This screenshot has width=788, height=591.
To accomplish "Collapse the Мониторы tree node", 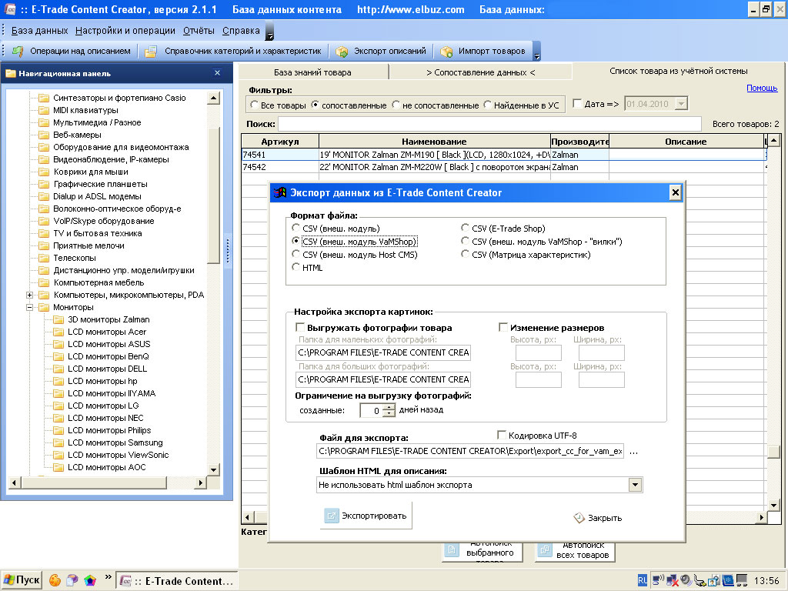I will [30, 307].
